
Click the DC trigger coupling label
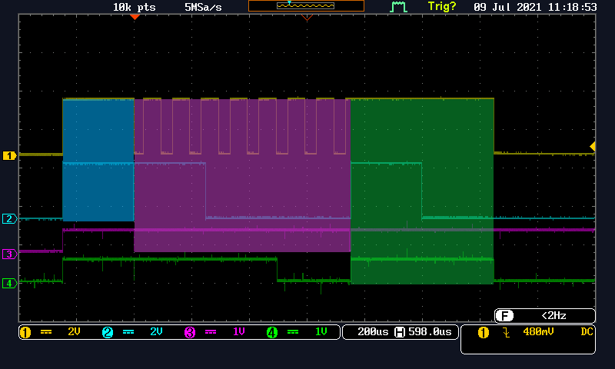(587, 332)
